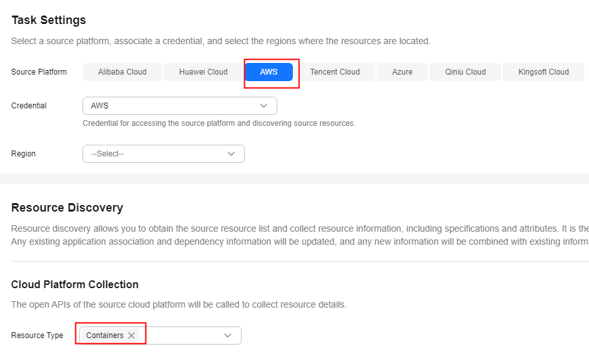The image size is (589, 355).
Task: Select Huawei Cloud as source platform
Action: click(x=203, y=72)
